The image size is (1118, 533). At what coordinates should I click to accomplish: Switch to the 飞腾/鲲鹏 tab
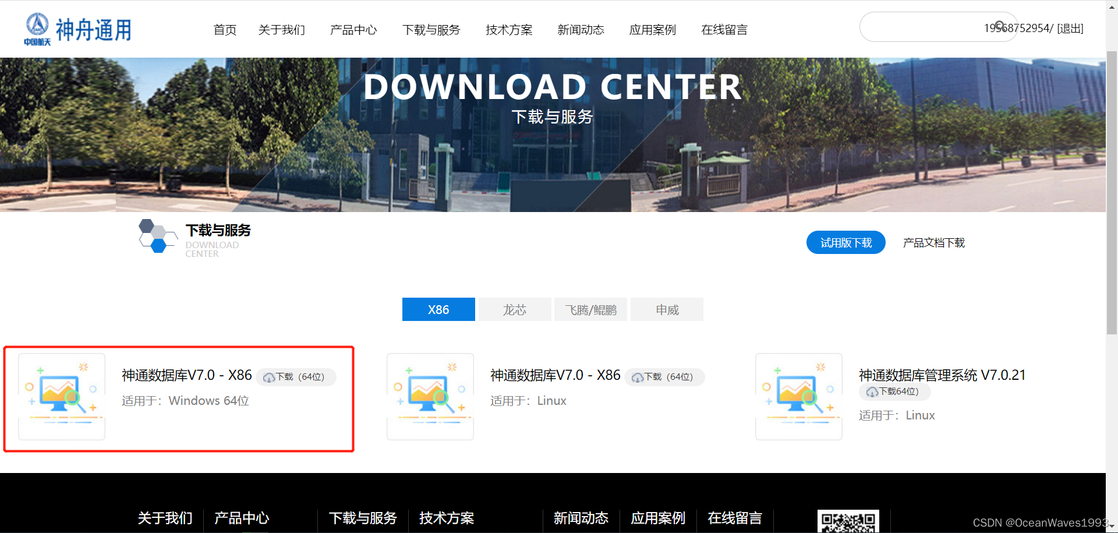[590, 309]
